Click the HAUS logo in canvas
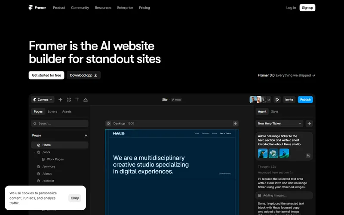The width and height of the screenshot is (344, 215). pyautogui.click(x=119, y=133)
